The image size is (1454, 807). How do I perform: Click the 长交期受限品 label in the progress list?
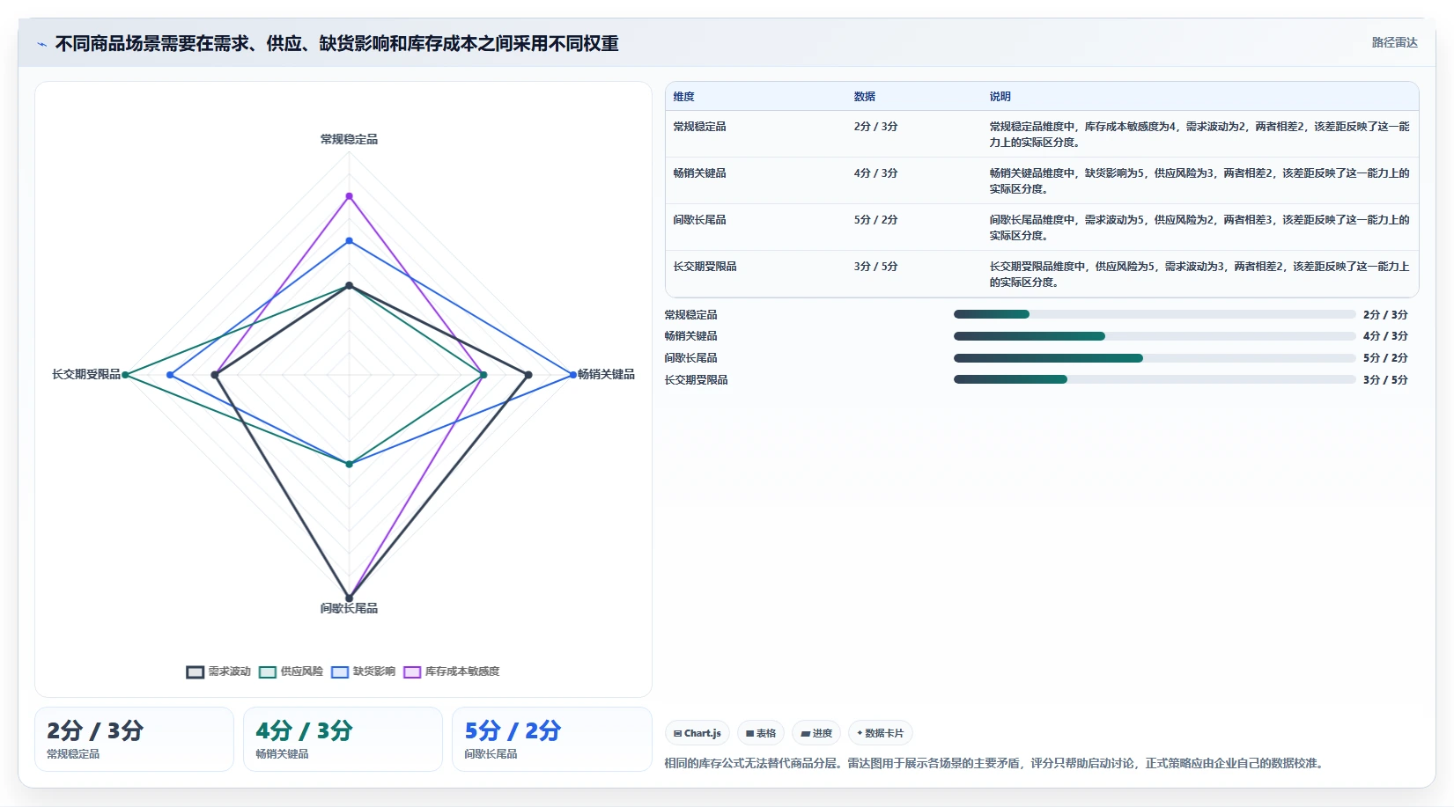coord(696,380)
